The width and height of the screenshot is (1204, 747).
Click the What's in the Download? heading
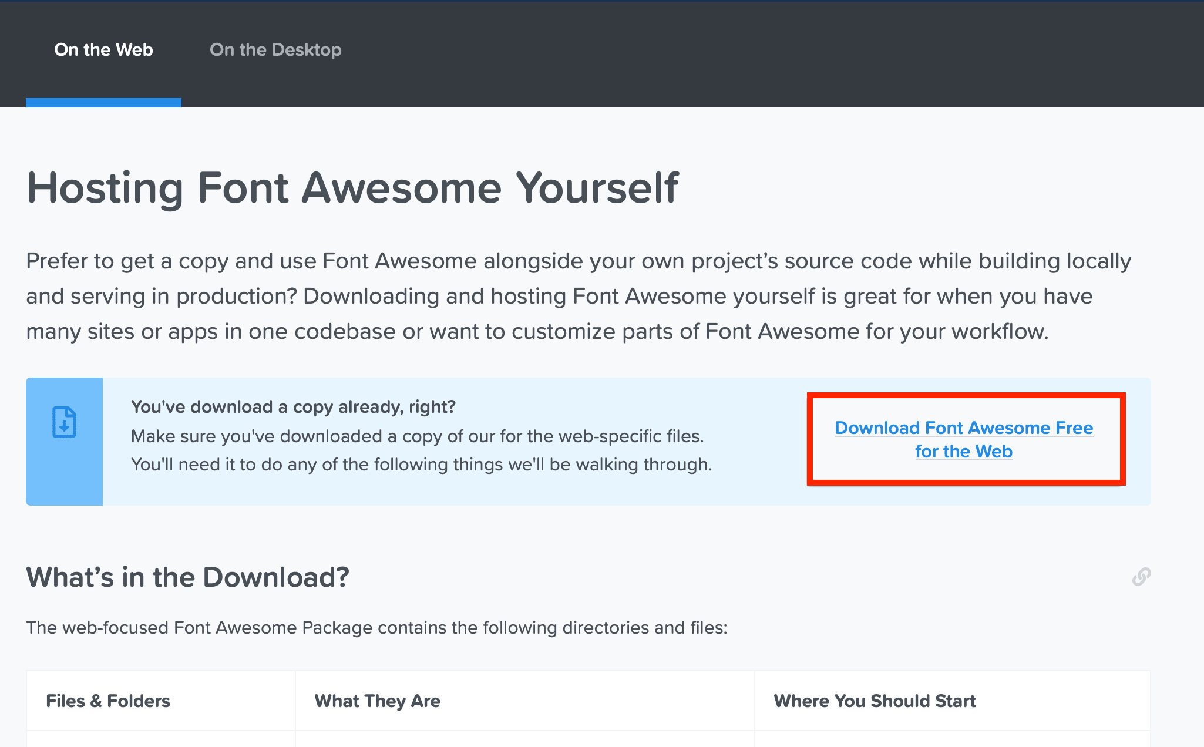coord(188,577)
